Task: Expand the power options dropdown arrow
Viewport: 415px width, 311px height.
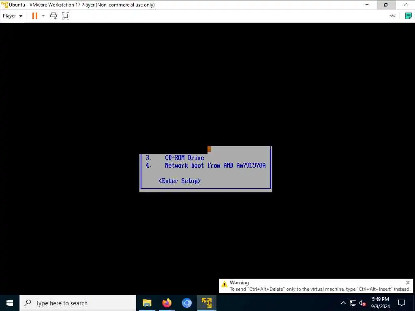Action: coord(43,16)
